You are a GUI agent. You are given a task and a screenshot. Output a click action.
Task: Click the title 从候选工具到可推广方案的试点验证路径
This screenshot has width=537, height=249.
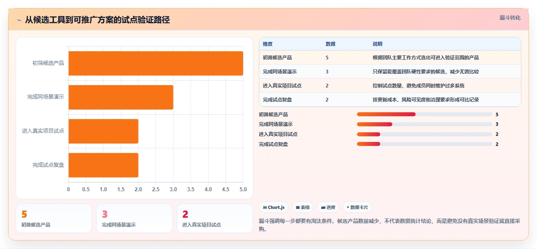tap(97, 20)
